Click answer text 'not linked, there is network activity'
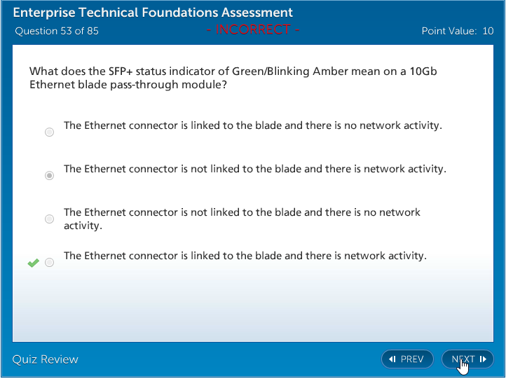The width and height of the screenshot is (506, 379). 254,170
